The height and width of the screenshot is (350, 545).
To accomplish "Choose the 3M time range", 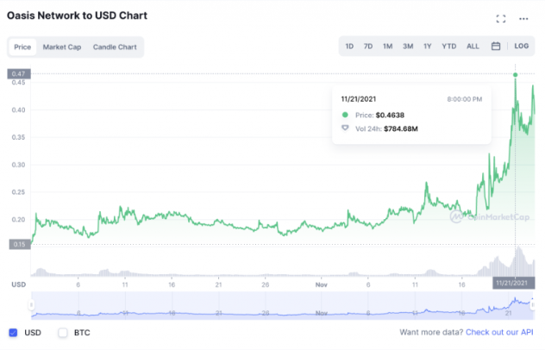I will (x=408, y=46).
